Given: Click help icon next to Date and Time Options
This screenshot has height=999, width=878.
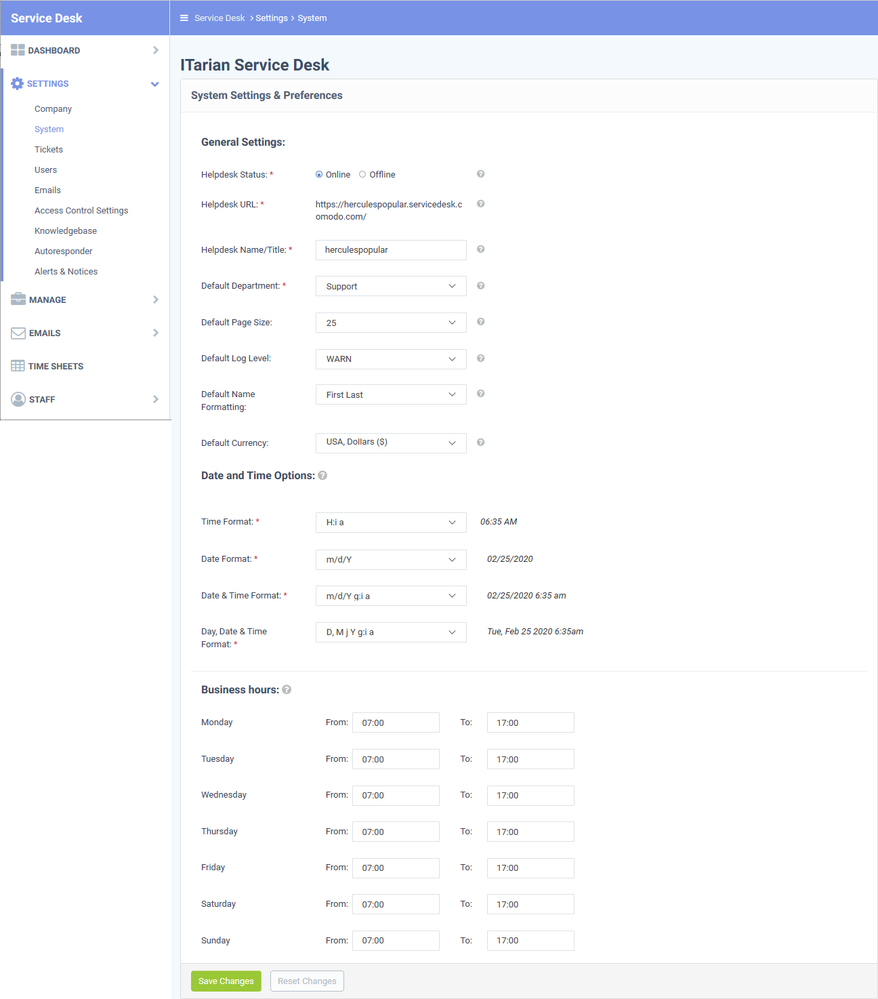Looking at the screenshot, I should 322,476.
